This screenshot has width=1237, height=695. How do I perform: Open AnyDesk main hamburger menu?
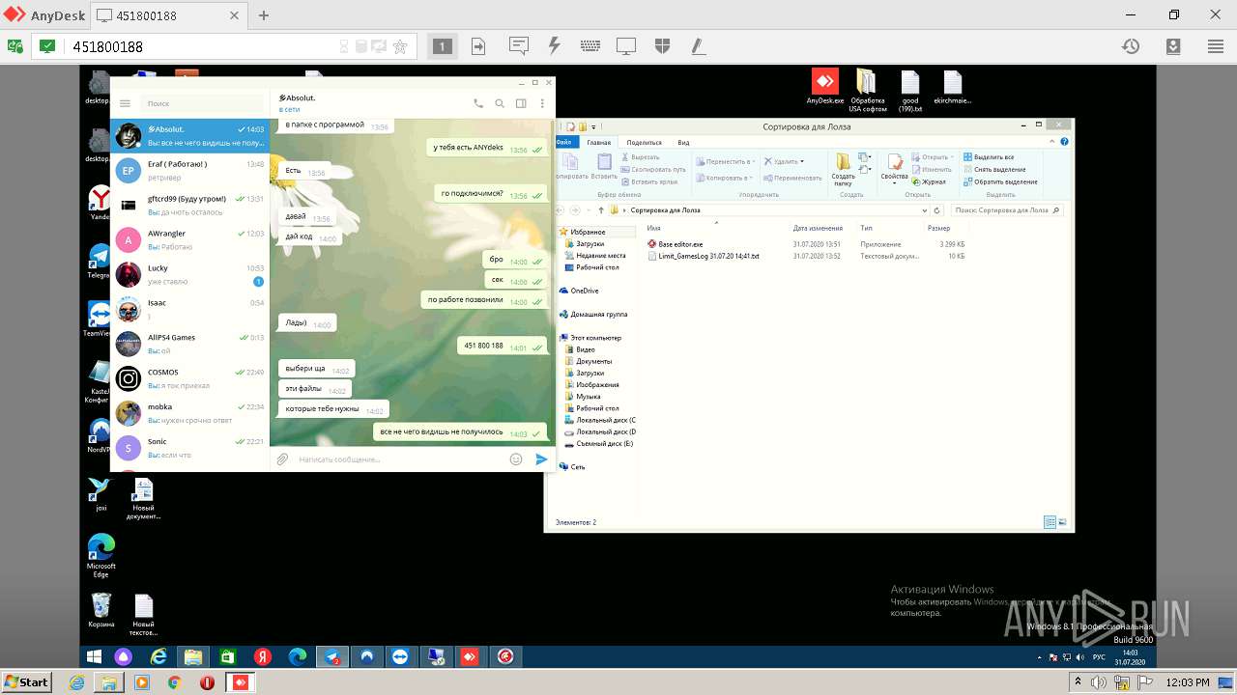pos(1216,46)
